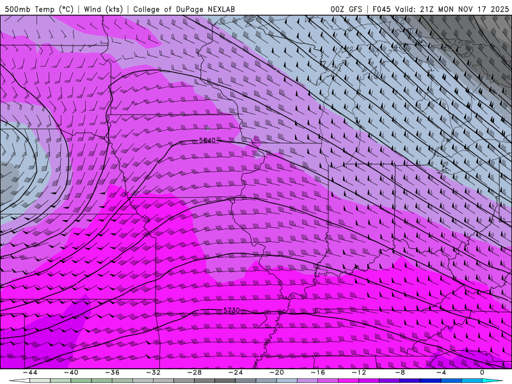Click the -16 colorbar tick label
The width and height of the screenshot is (512, 384).
pyautogui.click(x=318, y=372)
